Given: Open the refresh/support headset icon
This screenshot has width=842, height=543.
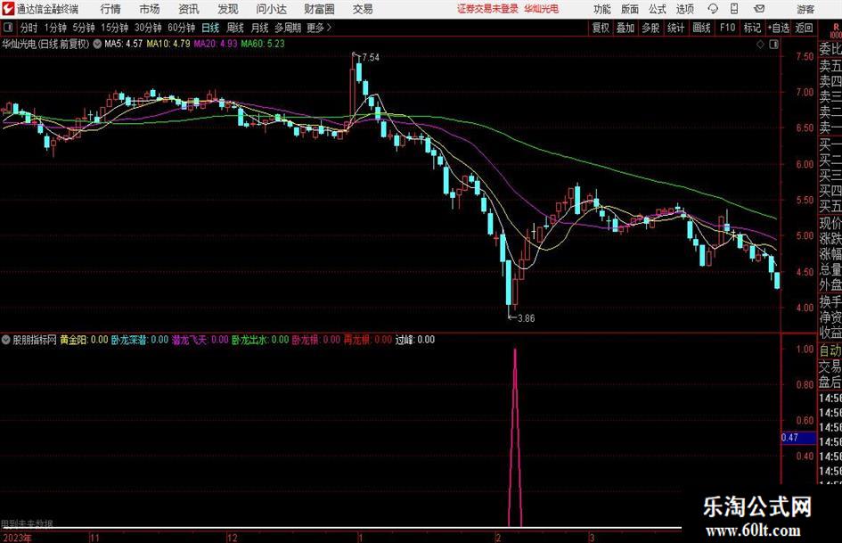Looking at the screenshot, I should click(x=713, y=9).
